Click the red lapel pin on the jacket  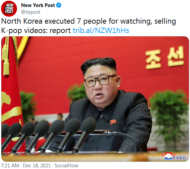(x=113, y=122)
